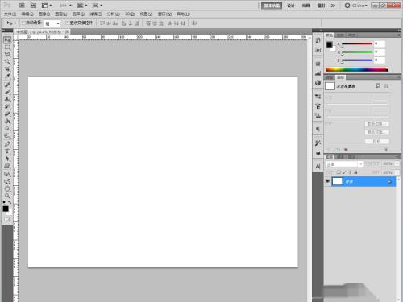Enable lock position in Layers panel
The image size is (403, 302).
[x=350, y=172]
